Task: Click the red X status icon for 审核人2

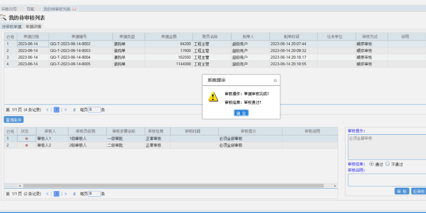Action: coord(26,145)
